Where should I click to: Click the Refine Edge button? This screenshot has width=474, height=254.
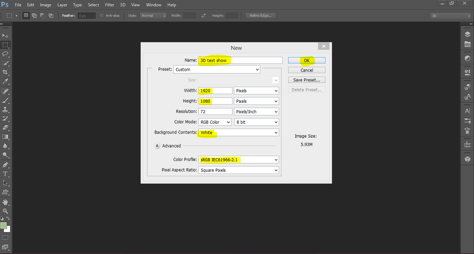click(x=261, y=16)
